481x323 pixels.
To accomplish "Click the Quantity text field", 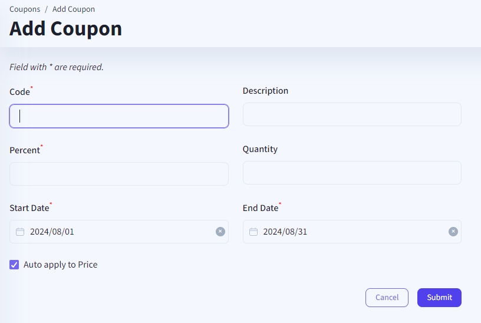I will [352, 173].
